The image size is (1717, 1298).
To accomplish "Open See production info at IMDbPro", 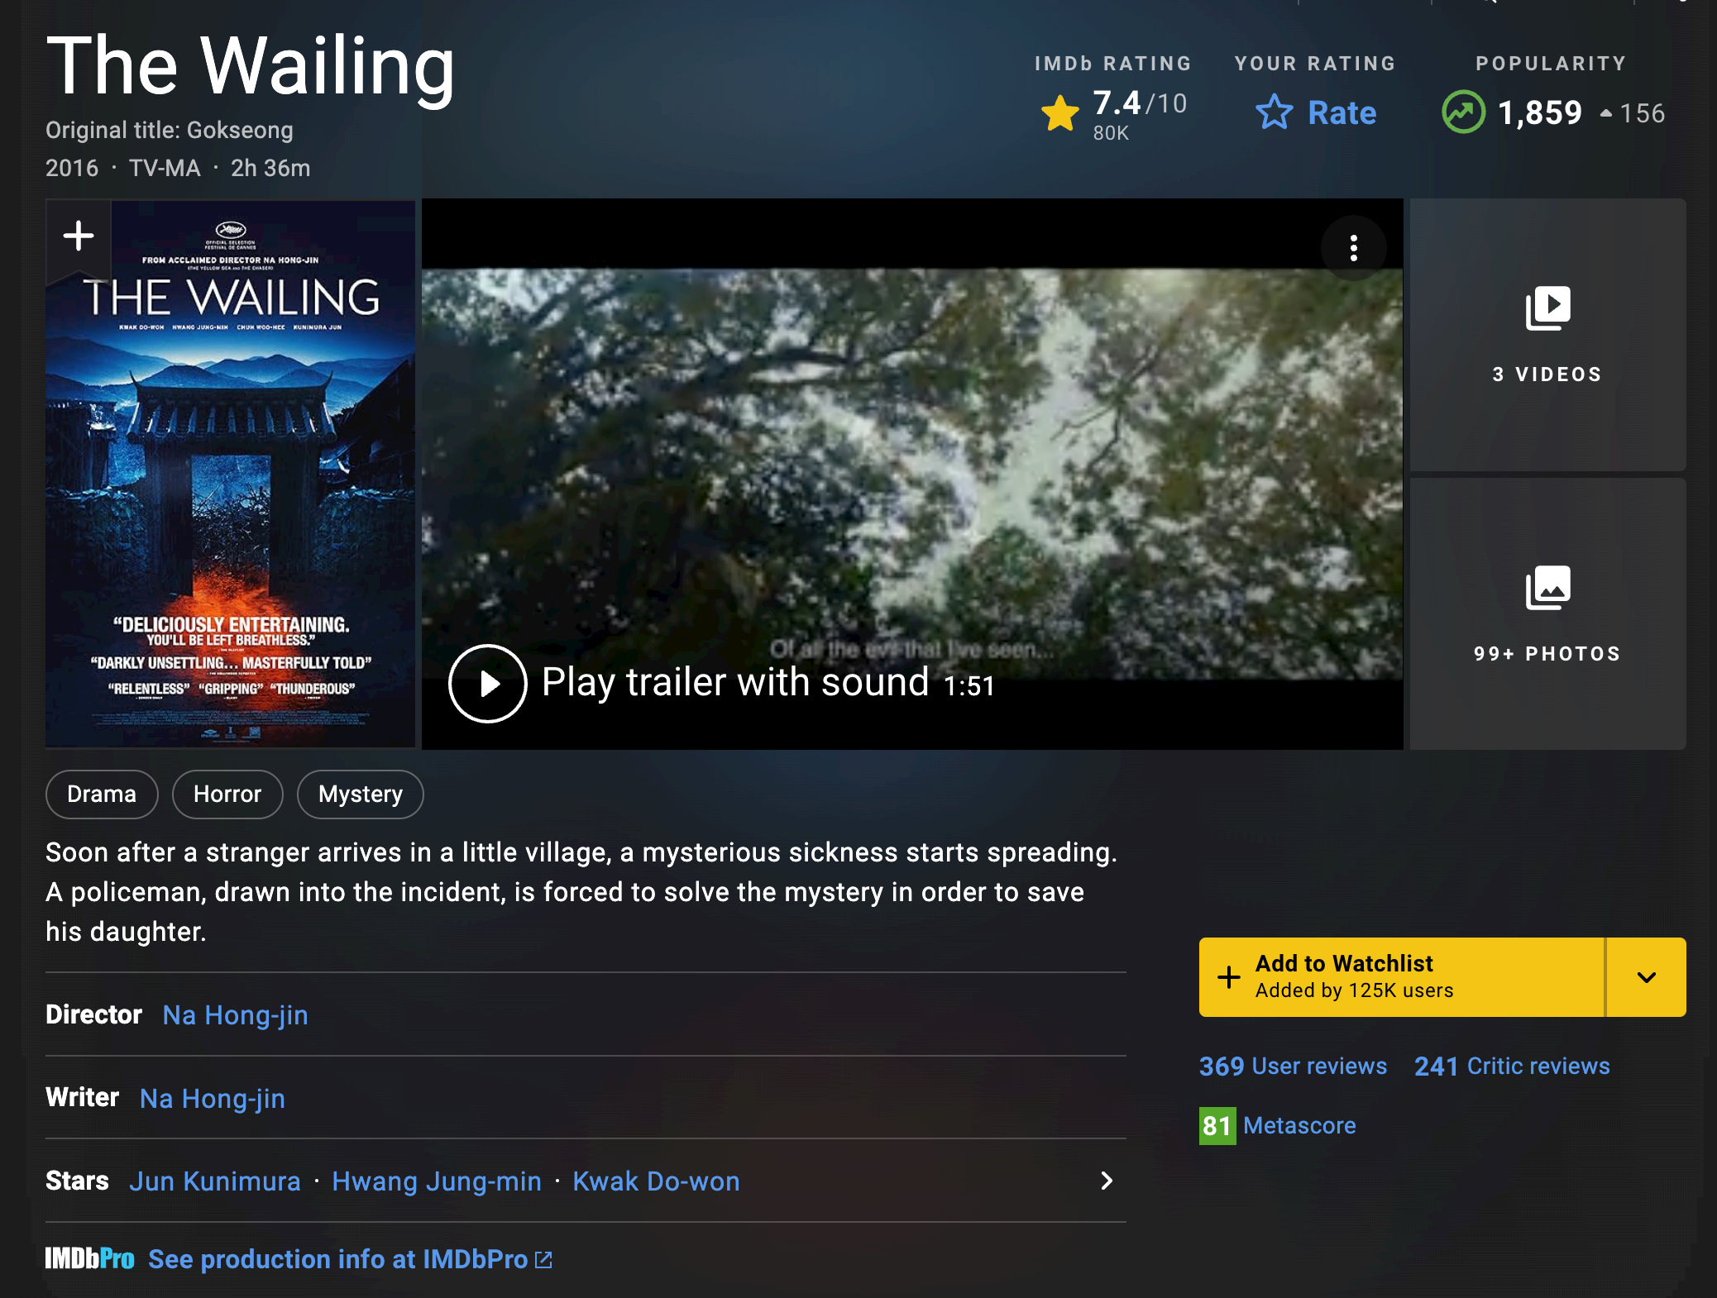I will click(350, 1259).
